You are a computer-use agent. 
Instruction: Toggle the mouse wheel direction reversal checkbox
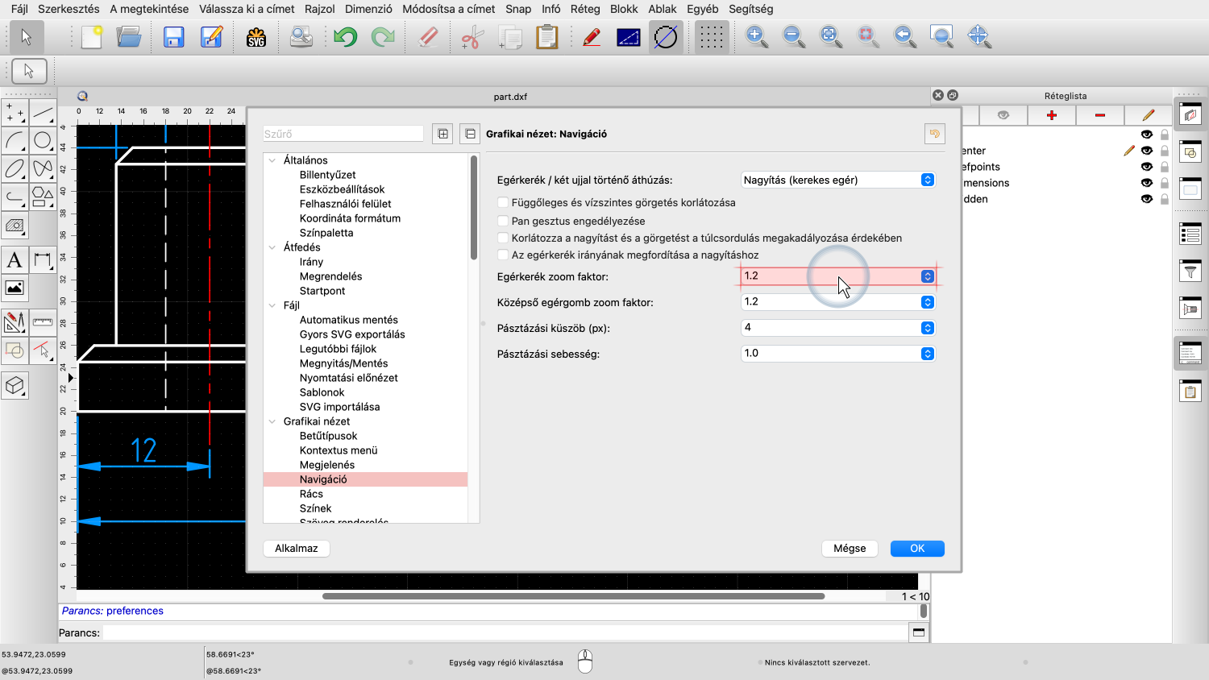click(x=503, y=255)
